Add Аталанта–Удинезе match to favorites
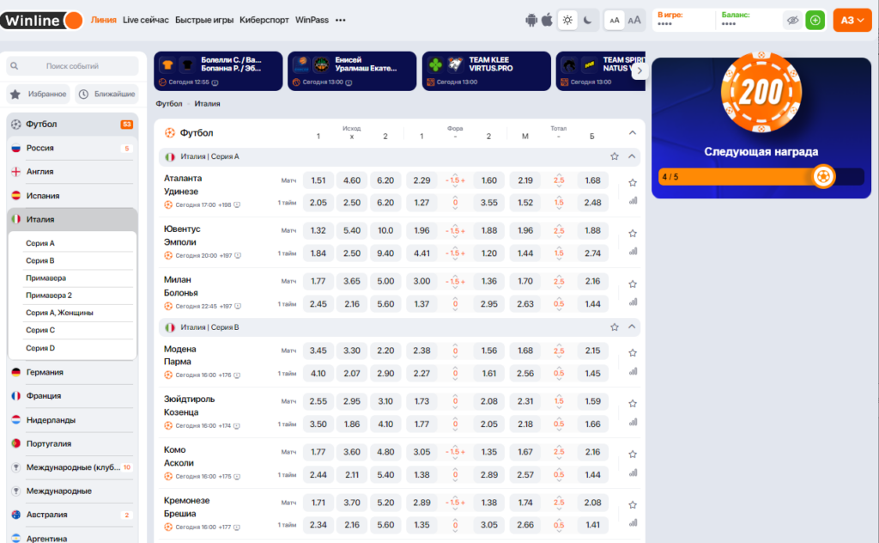Viewport: 879px width, 543px height. (633, 182)
